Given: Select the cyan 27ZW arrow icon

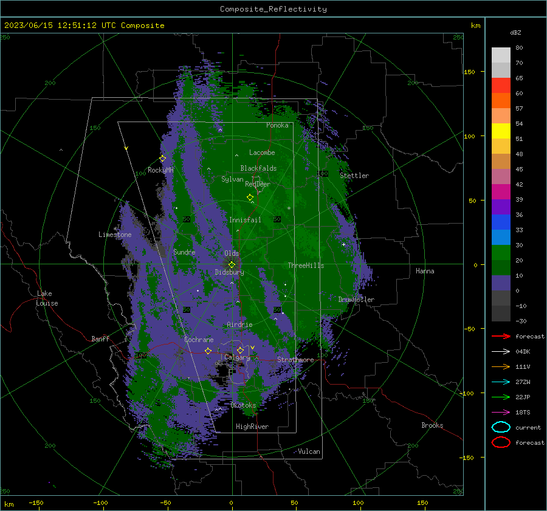Looking at the screenshot, I should click(501, 382).
